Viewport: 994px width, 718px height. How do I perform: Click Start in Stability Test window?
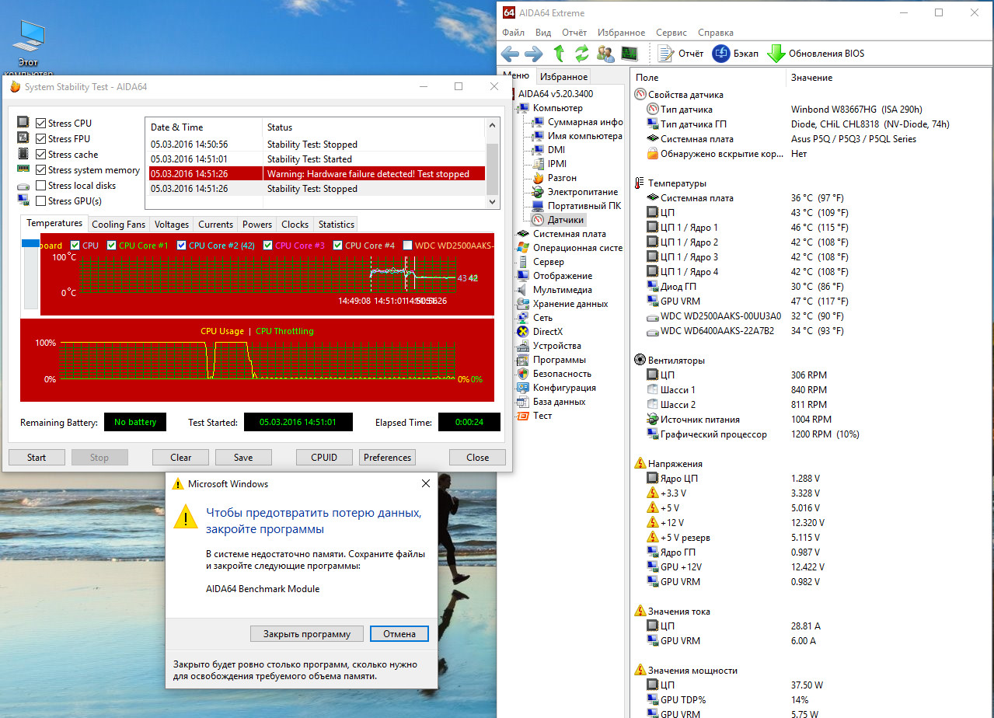click(37, 457)
